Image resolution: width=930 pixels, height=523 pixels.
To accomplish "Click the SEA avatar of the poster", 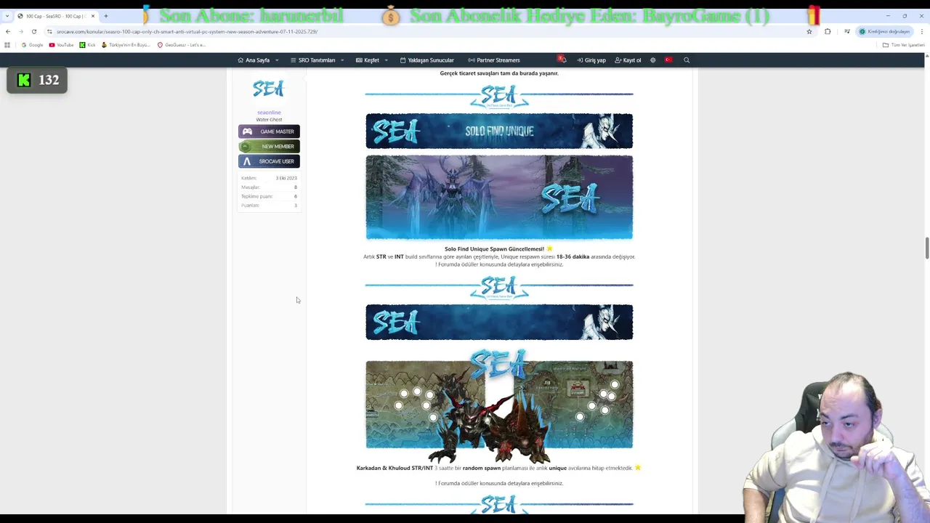I will 268,89.
